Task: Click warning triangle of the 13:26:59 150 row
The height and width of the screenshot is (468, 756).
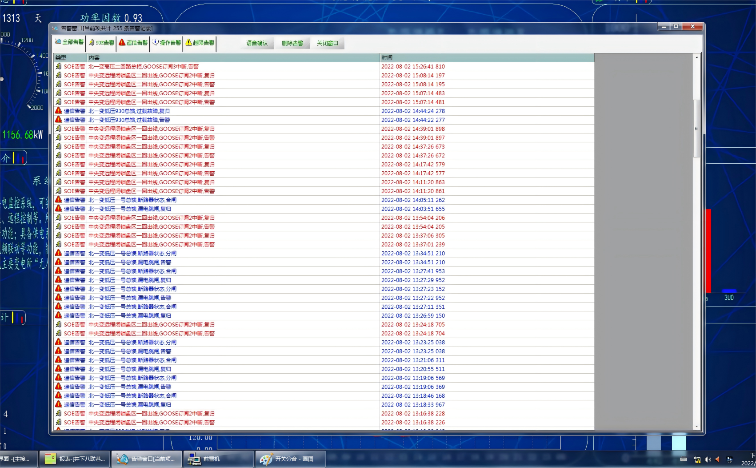Action: 59,315
